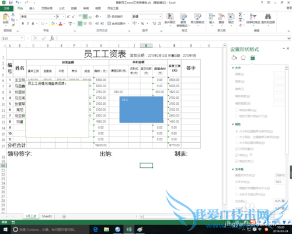Click AutoSum sigma icon
The height and width of the screenshot is (234, 292).
pyautogui.click(x=241, y=15)
